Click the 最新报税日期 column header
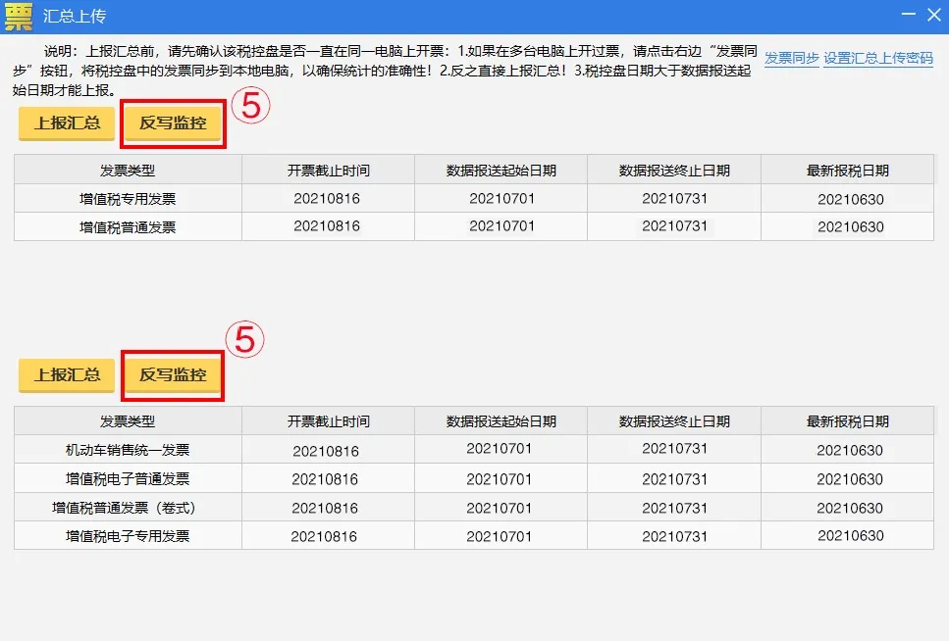Image resolution: width=949 pixels, height=641 pixels. coord(847,169)
